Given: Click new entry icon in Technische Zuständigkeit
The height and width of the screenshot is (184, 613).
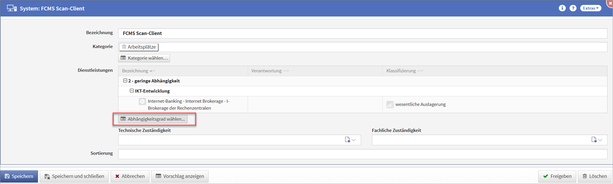Looking at the screenshot, I should (347, 140).
